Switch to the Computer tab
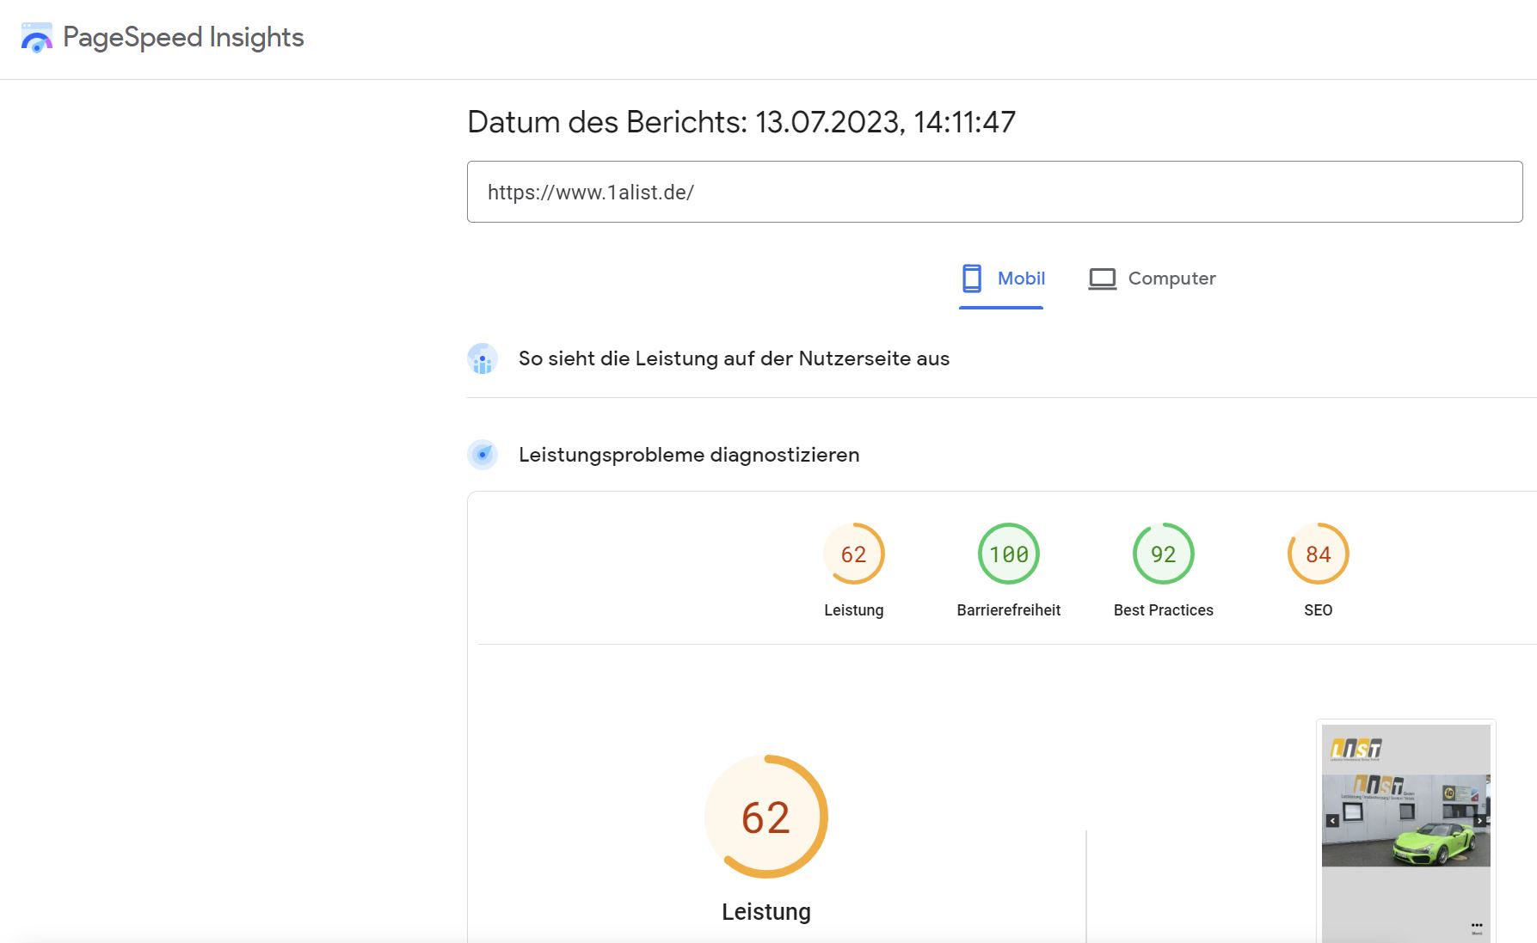Screen dimensions: 1537x943 pos(1153,279)
